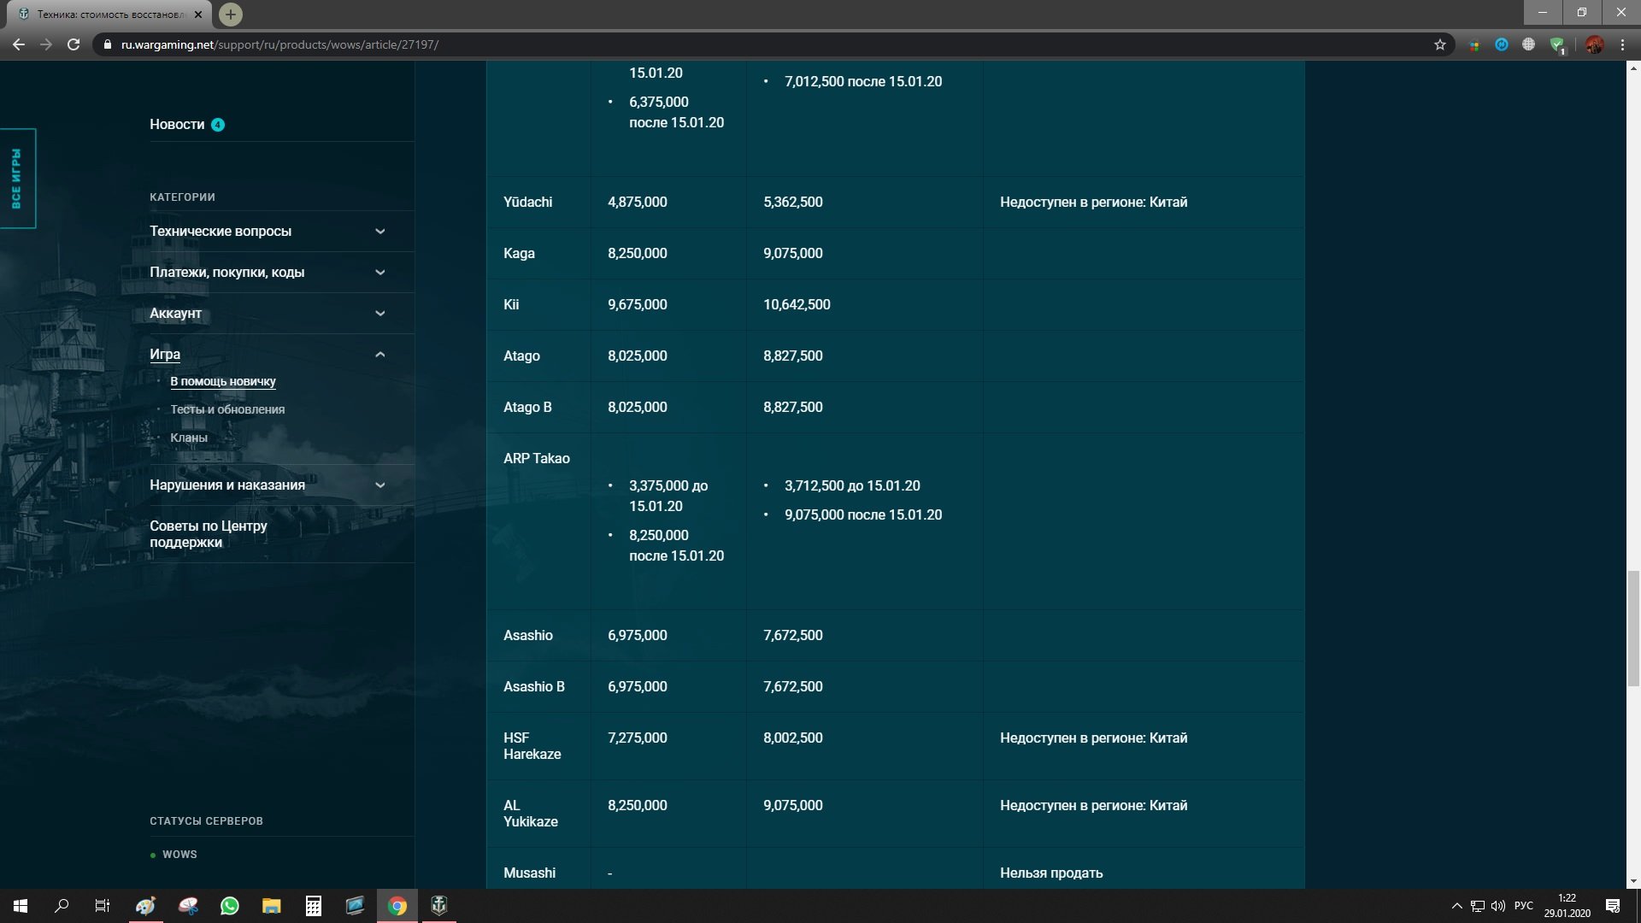The image size is (1641, 923).
Task: Open Советы по Центру поддержки
Action: 209,534
